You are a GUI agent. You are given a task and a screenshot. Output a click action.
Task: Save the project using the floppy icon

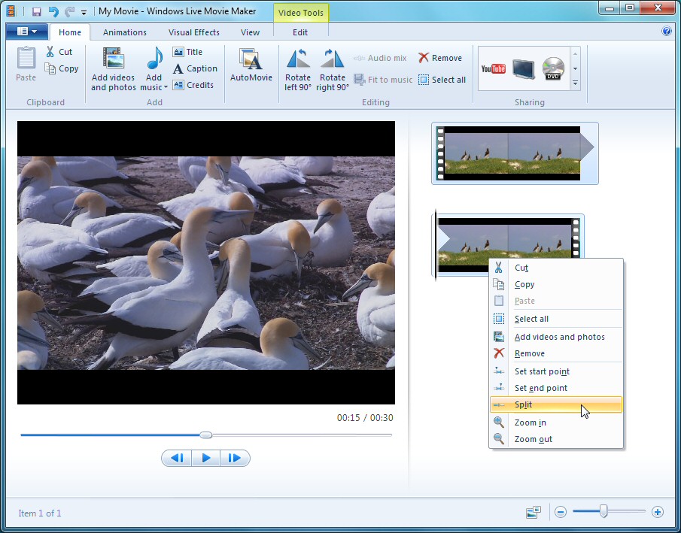click(36, 12)
